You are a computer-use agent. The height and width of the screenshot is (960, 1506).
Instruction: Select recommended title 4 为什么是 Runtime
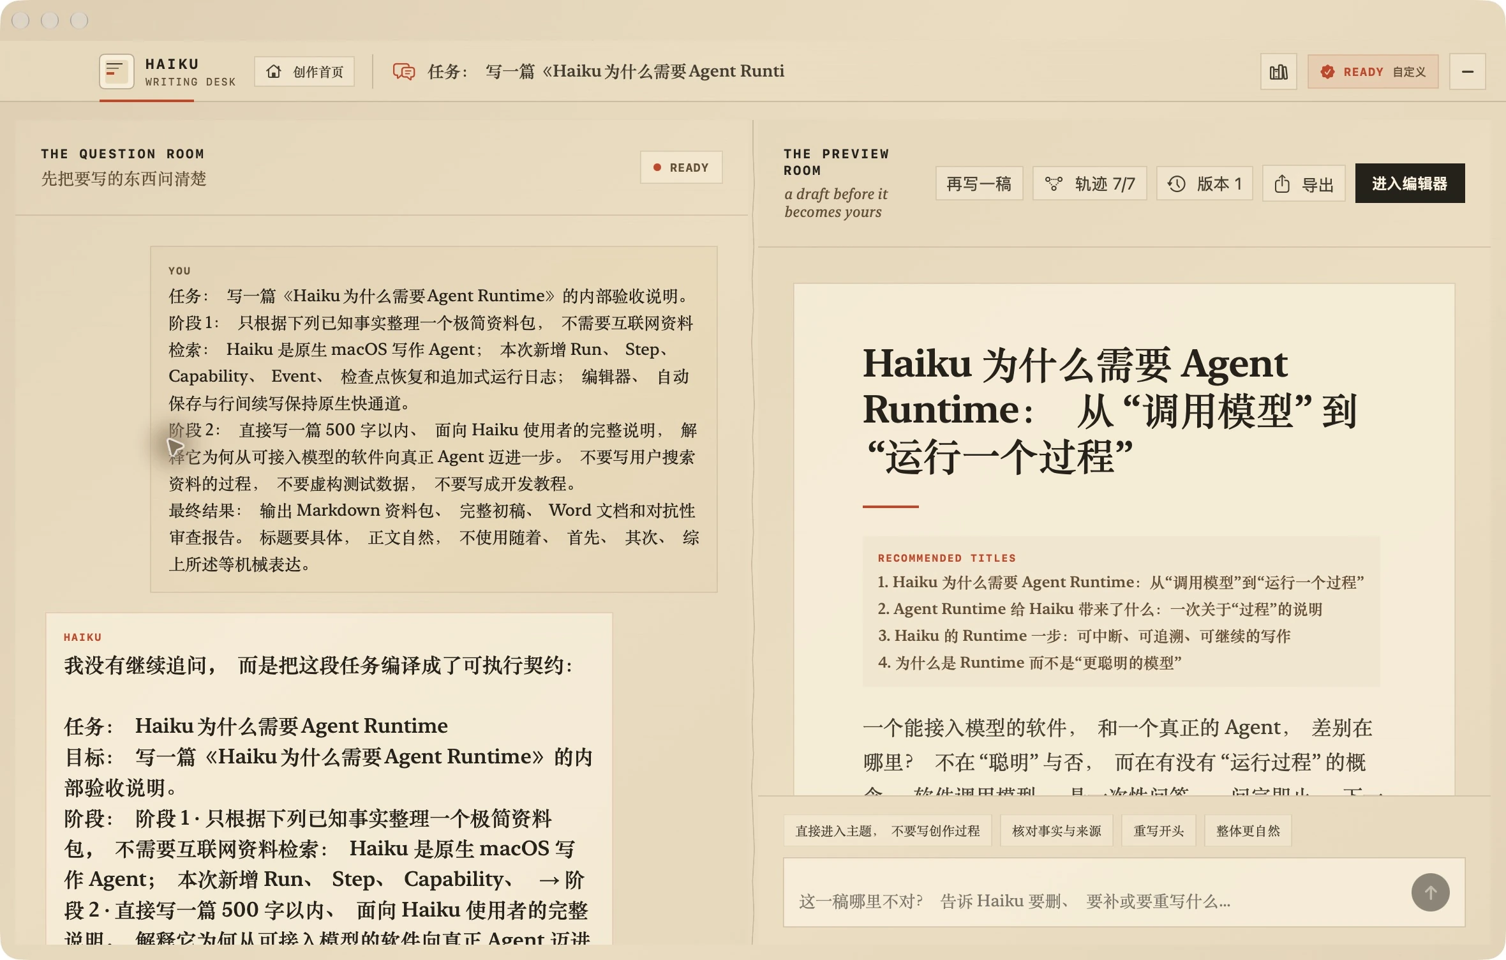coord(1029,663)
